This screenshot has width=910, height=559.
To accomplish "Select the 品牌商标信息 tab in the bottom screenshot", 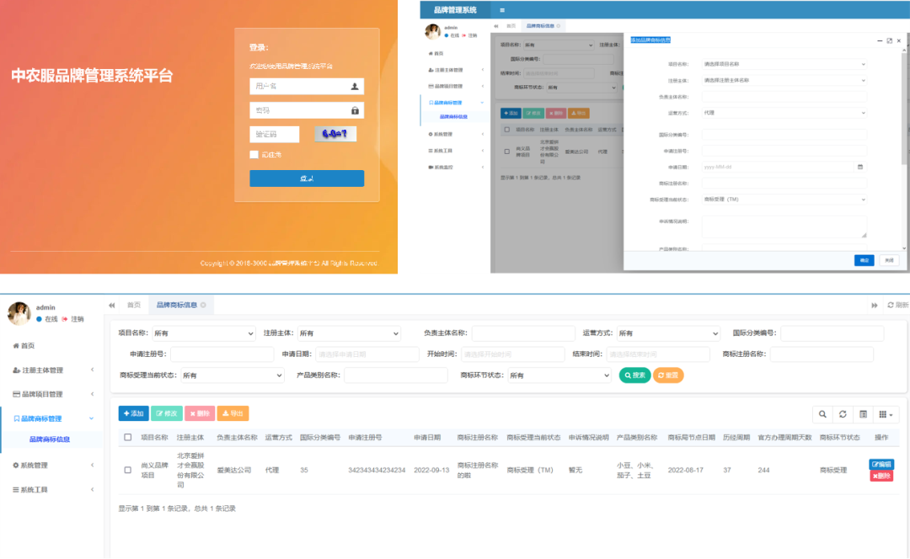I will coord(176,305).
